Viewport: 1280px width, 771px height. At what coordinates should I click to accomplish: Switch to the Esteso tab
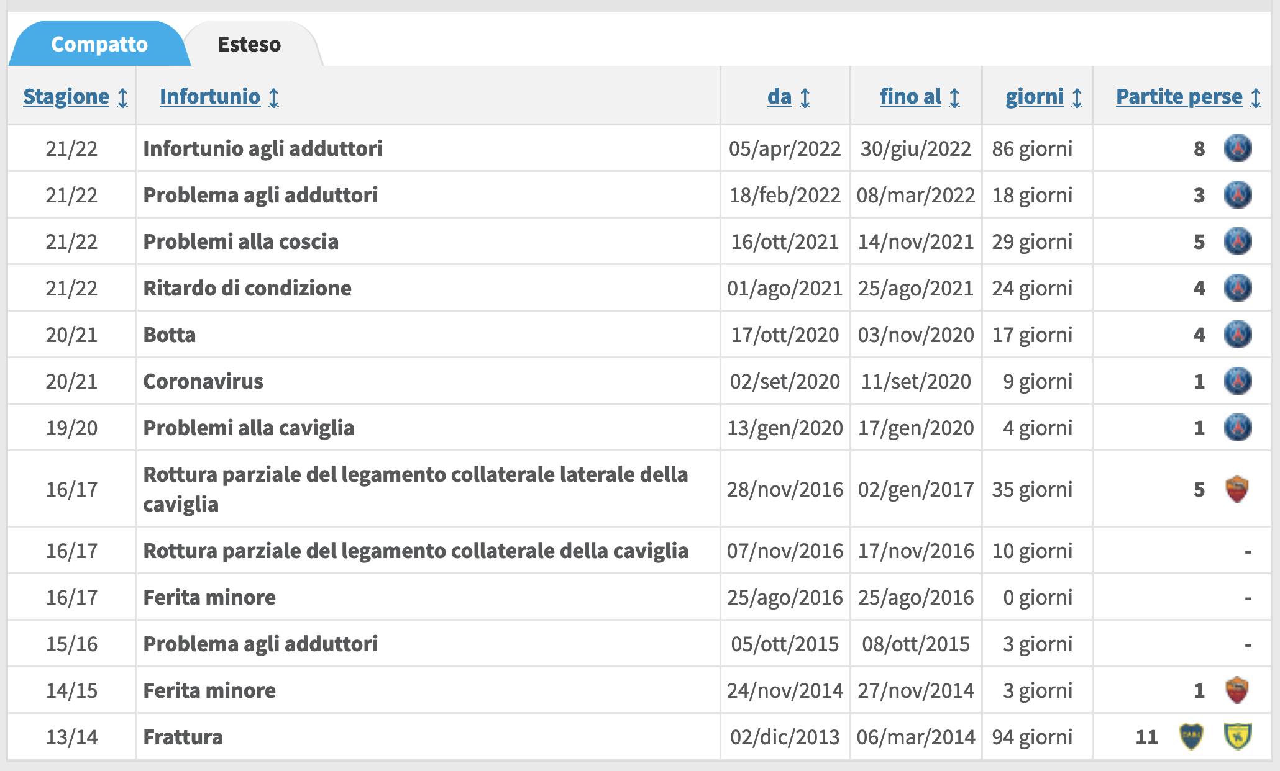pyautogui.click(x=249, y=45)
